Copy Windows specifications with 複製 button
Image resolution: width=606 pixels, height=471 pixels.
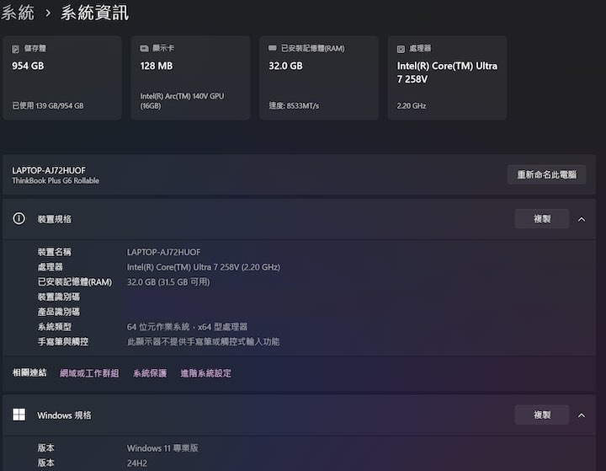[x=541, y=415]
